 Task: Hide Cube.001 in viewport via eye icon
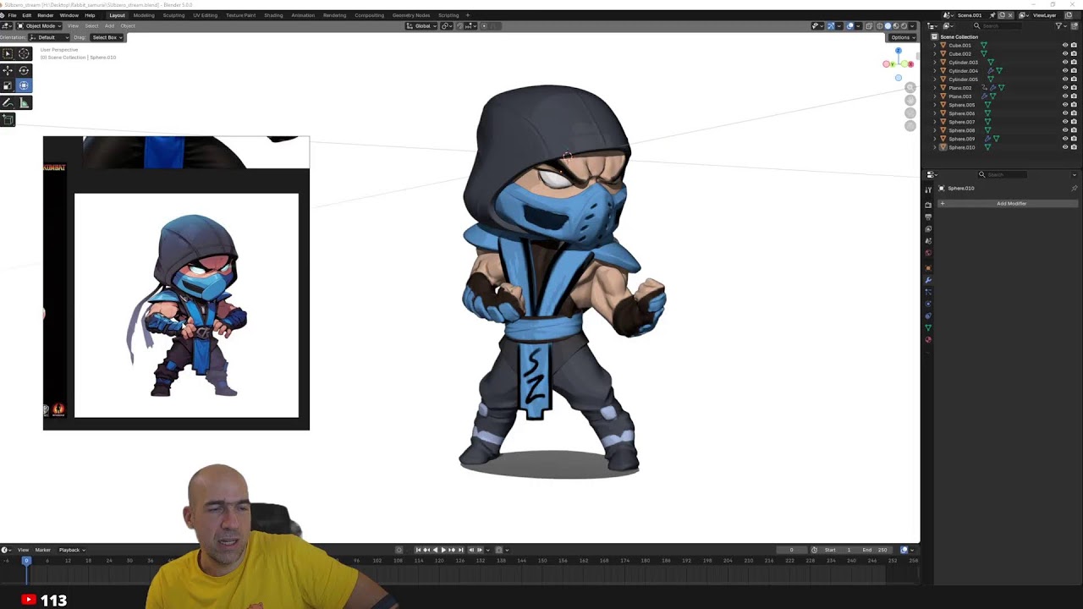pos(1065,45)
